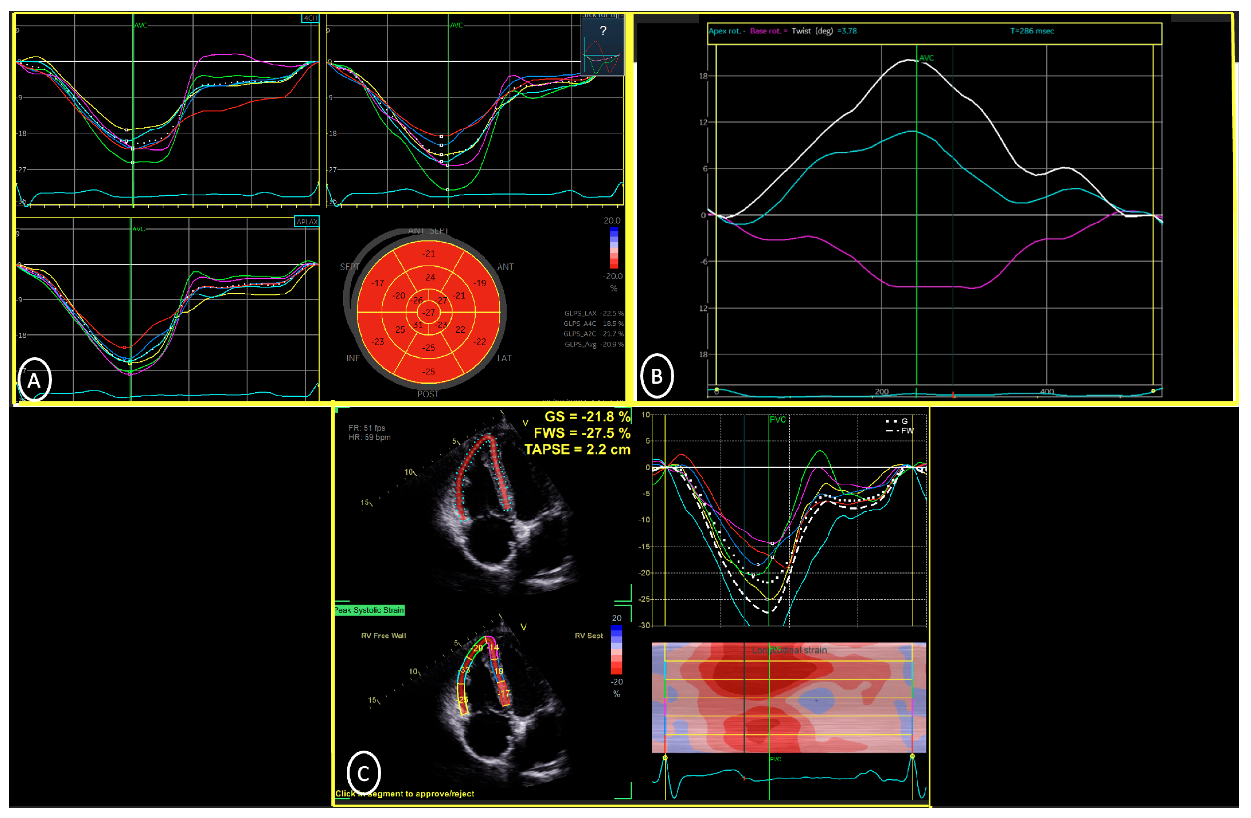Click the -25 RV free wall basal segment
The height and width of the screenshot is (818, 1251).
(x=463, y=700)
